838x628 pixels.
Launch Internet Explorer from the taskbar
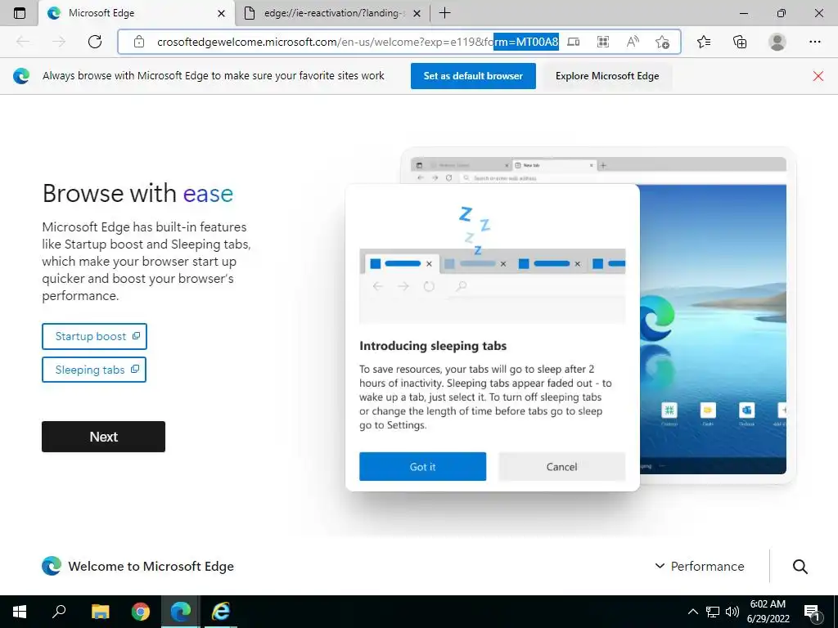point(221,612)
